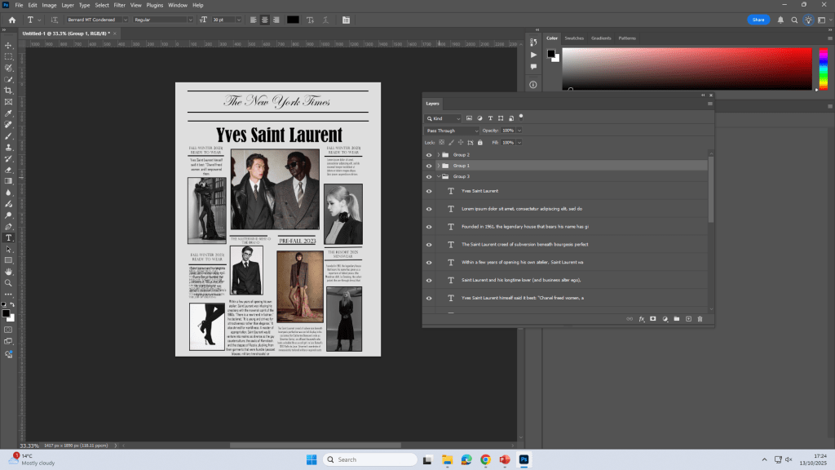Expand the Group 1 folder

(438, 166)
